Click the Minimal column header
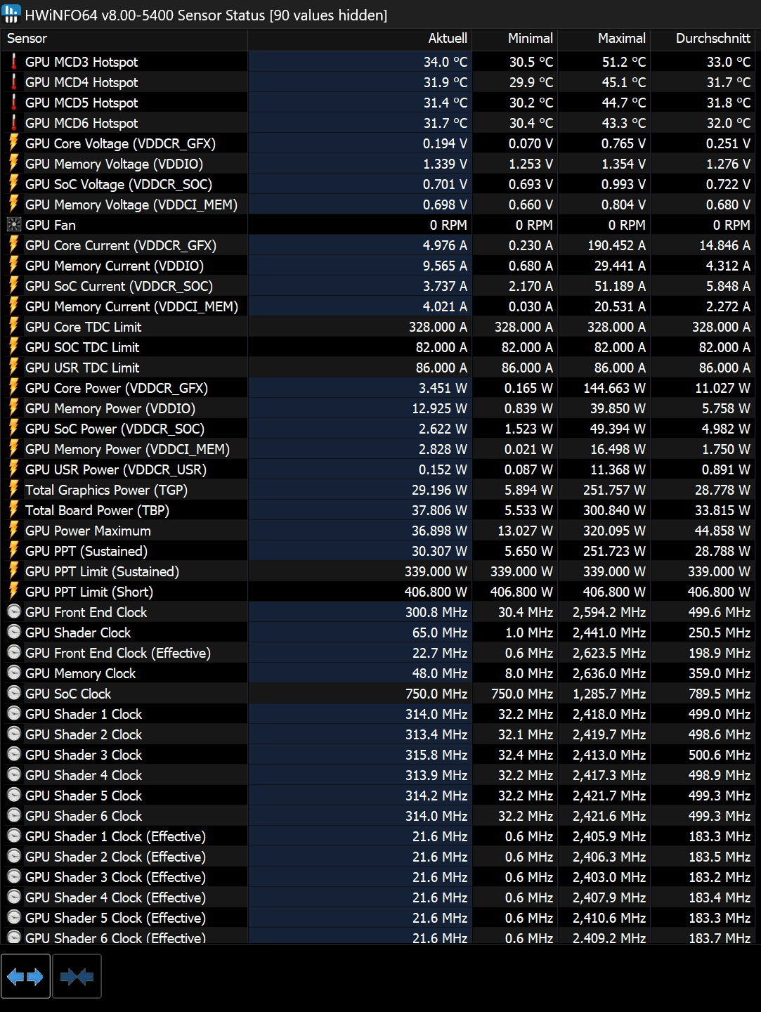 (x=514, y=39)
